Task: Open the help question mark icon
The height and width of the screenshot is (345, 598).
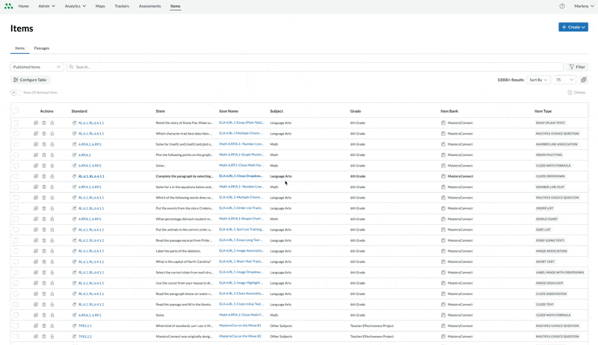Action: tap(562, 6)
